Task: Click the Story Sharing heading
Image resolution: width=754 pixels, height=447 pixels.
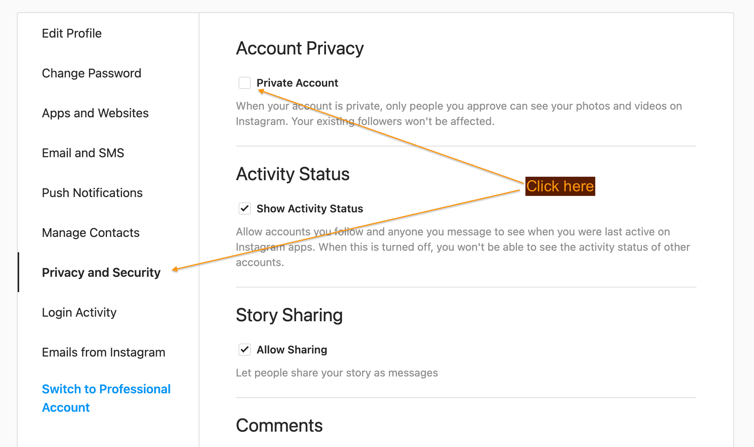Action: pyautogui.click(x=289, y=315)
